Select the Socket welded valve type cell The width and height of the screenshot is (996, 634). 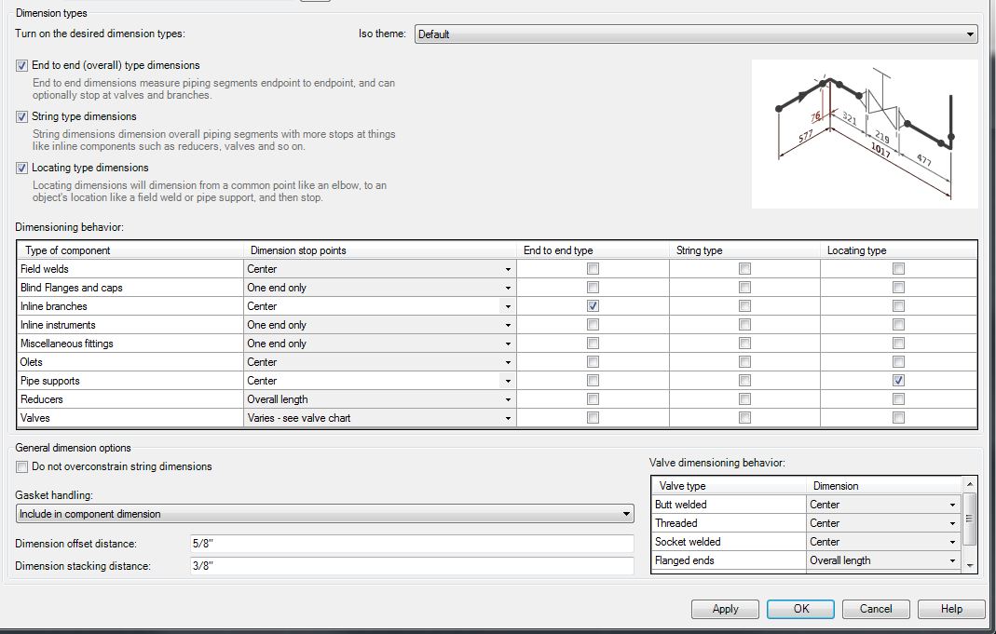[x=729, y=542]
